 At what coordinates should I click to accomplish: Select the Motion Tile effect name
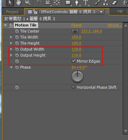coord(26,25)
